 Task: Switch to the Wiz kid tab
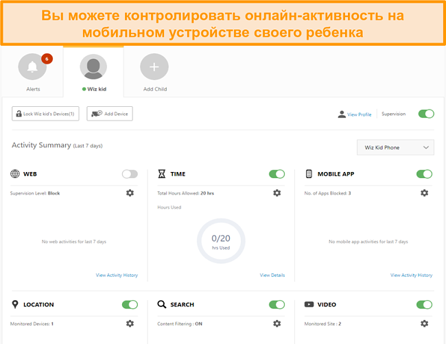tap(93, 72)
